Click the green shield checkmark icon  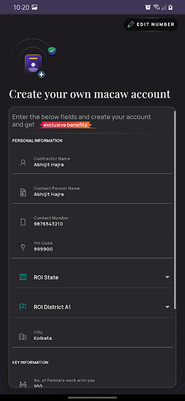point(52,51)
